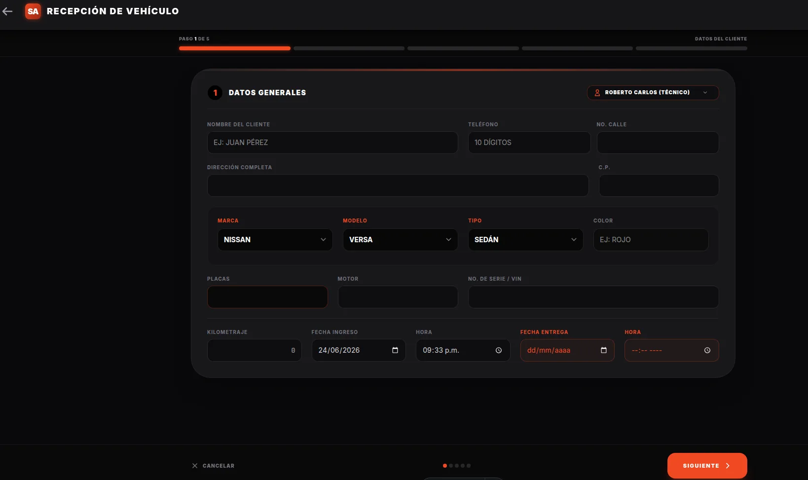Expand the Modelo dropdown showing Versa
This screenshot has height=480, width=808.
[401, 240]
